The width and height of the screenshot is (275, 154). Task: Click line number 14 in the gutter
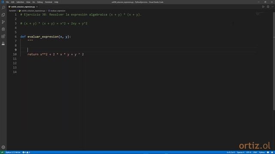(15, 72)
